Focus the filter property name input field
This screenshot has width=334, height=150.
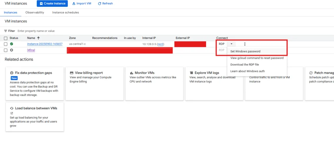click(x=36, y=31)
